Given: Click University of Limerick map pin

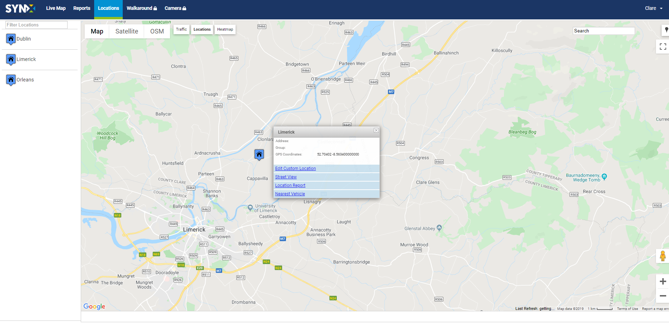Looking at the screenshot, I should [250, 207].
